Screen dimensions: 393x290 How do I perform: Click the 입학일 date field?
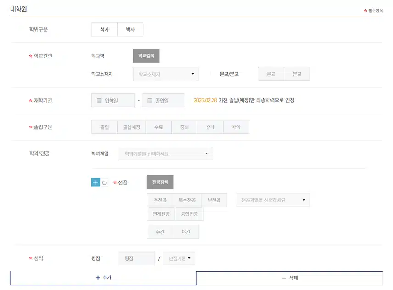click(x=113, y=100)
